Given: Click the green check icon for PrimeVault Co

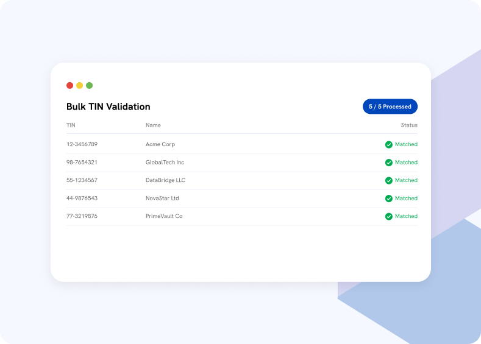Looking at the screenshot, I should click(x=389, y=216).
